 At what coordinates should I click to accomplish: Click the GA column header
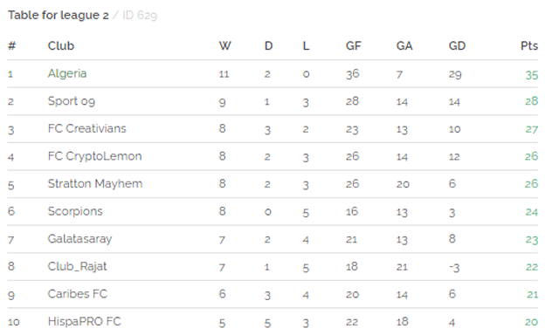pos(404,46)
